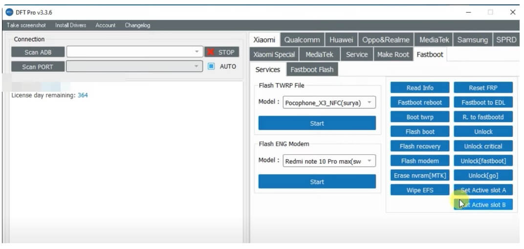Open the Install Drivers menu
Screen dimensions: 524x249
70,25
